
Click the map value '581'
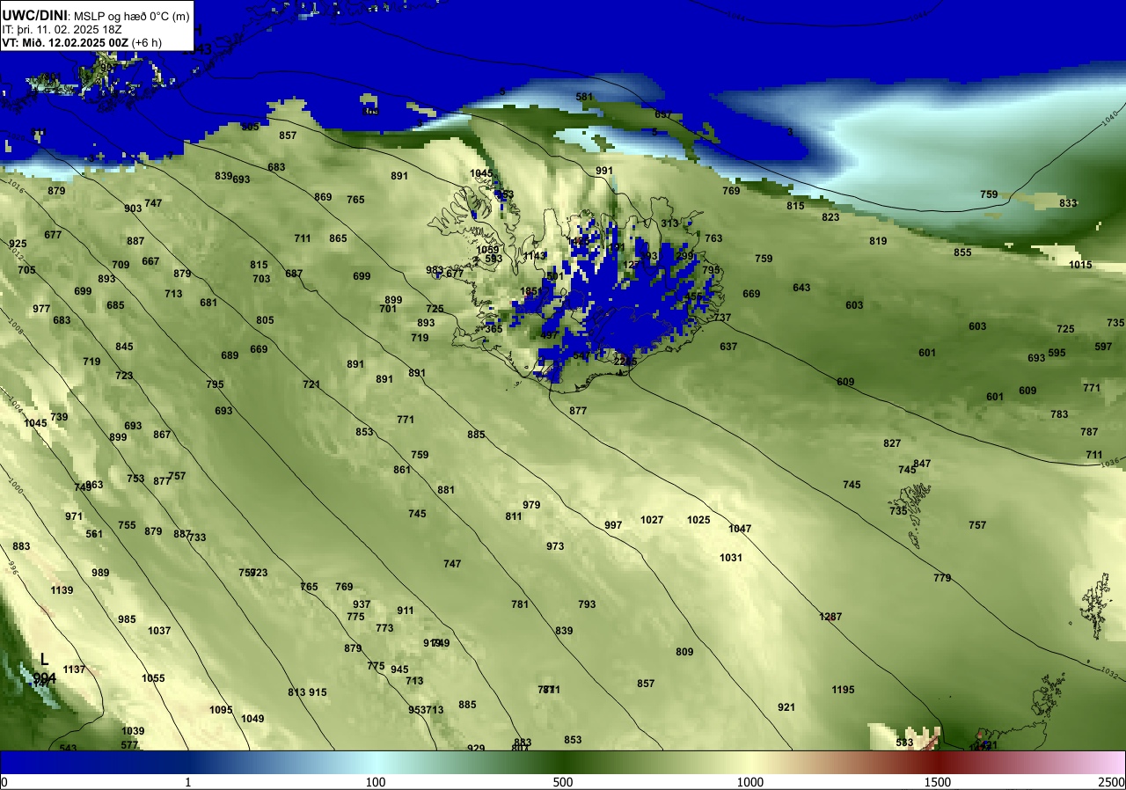click(584, 97)
